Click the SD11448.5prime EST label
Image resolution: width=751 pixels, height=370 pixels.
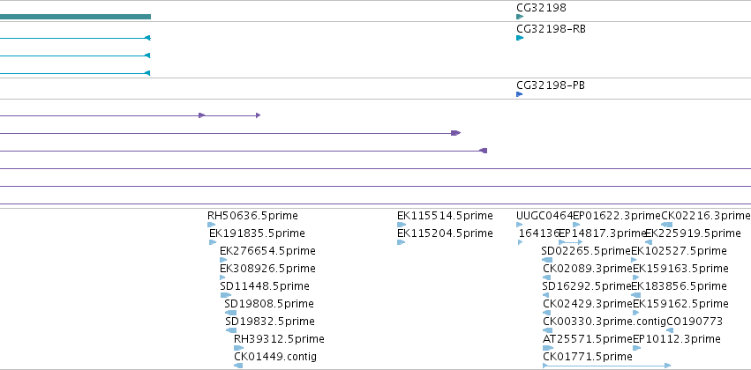pyautogui.click(x=265, y=286)
